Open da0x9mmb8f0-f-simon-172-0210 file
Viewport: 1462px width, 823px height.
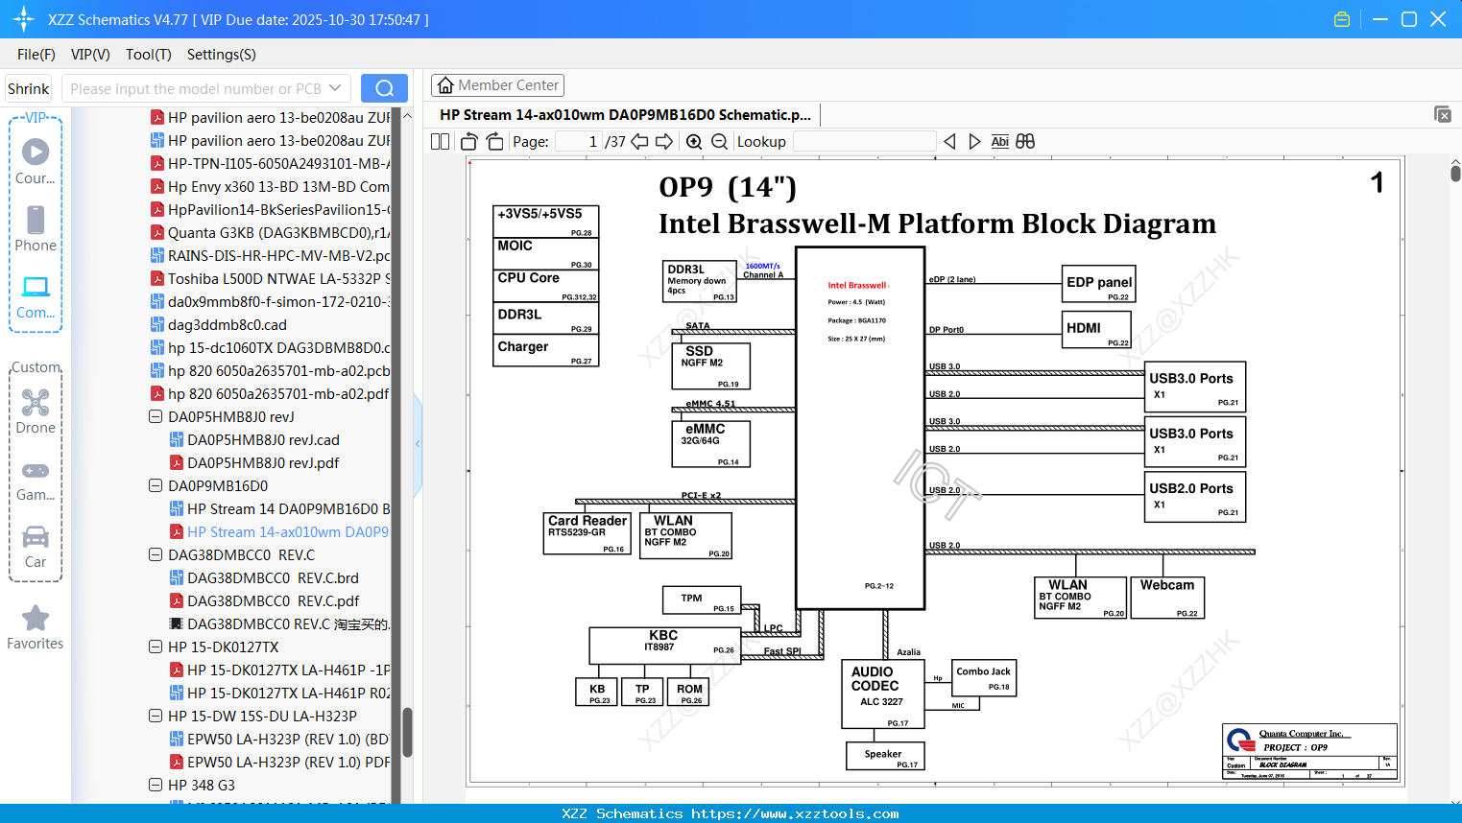click(x=271, y=301)
